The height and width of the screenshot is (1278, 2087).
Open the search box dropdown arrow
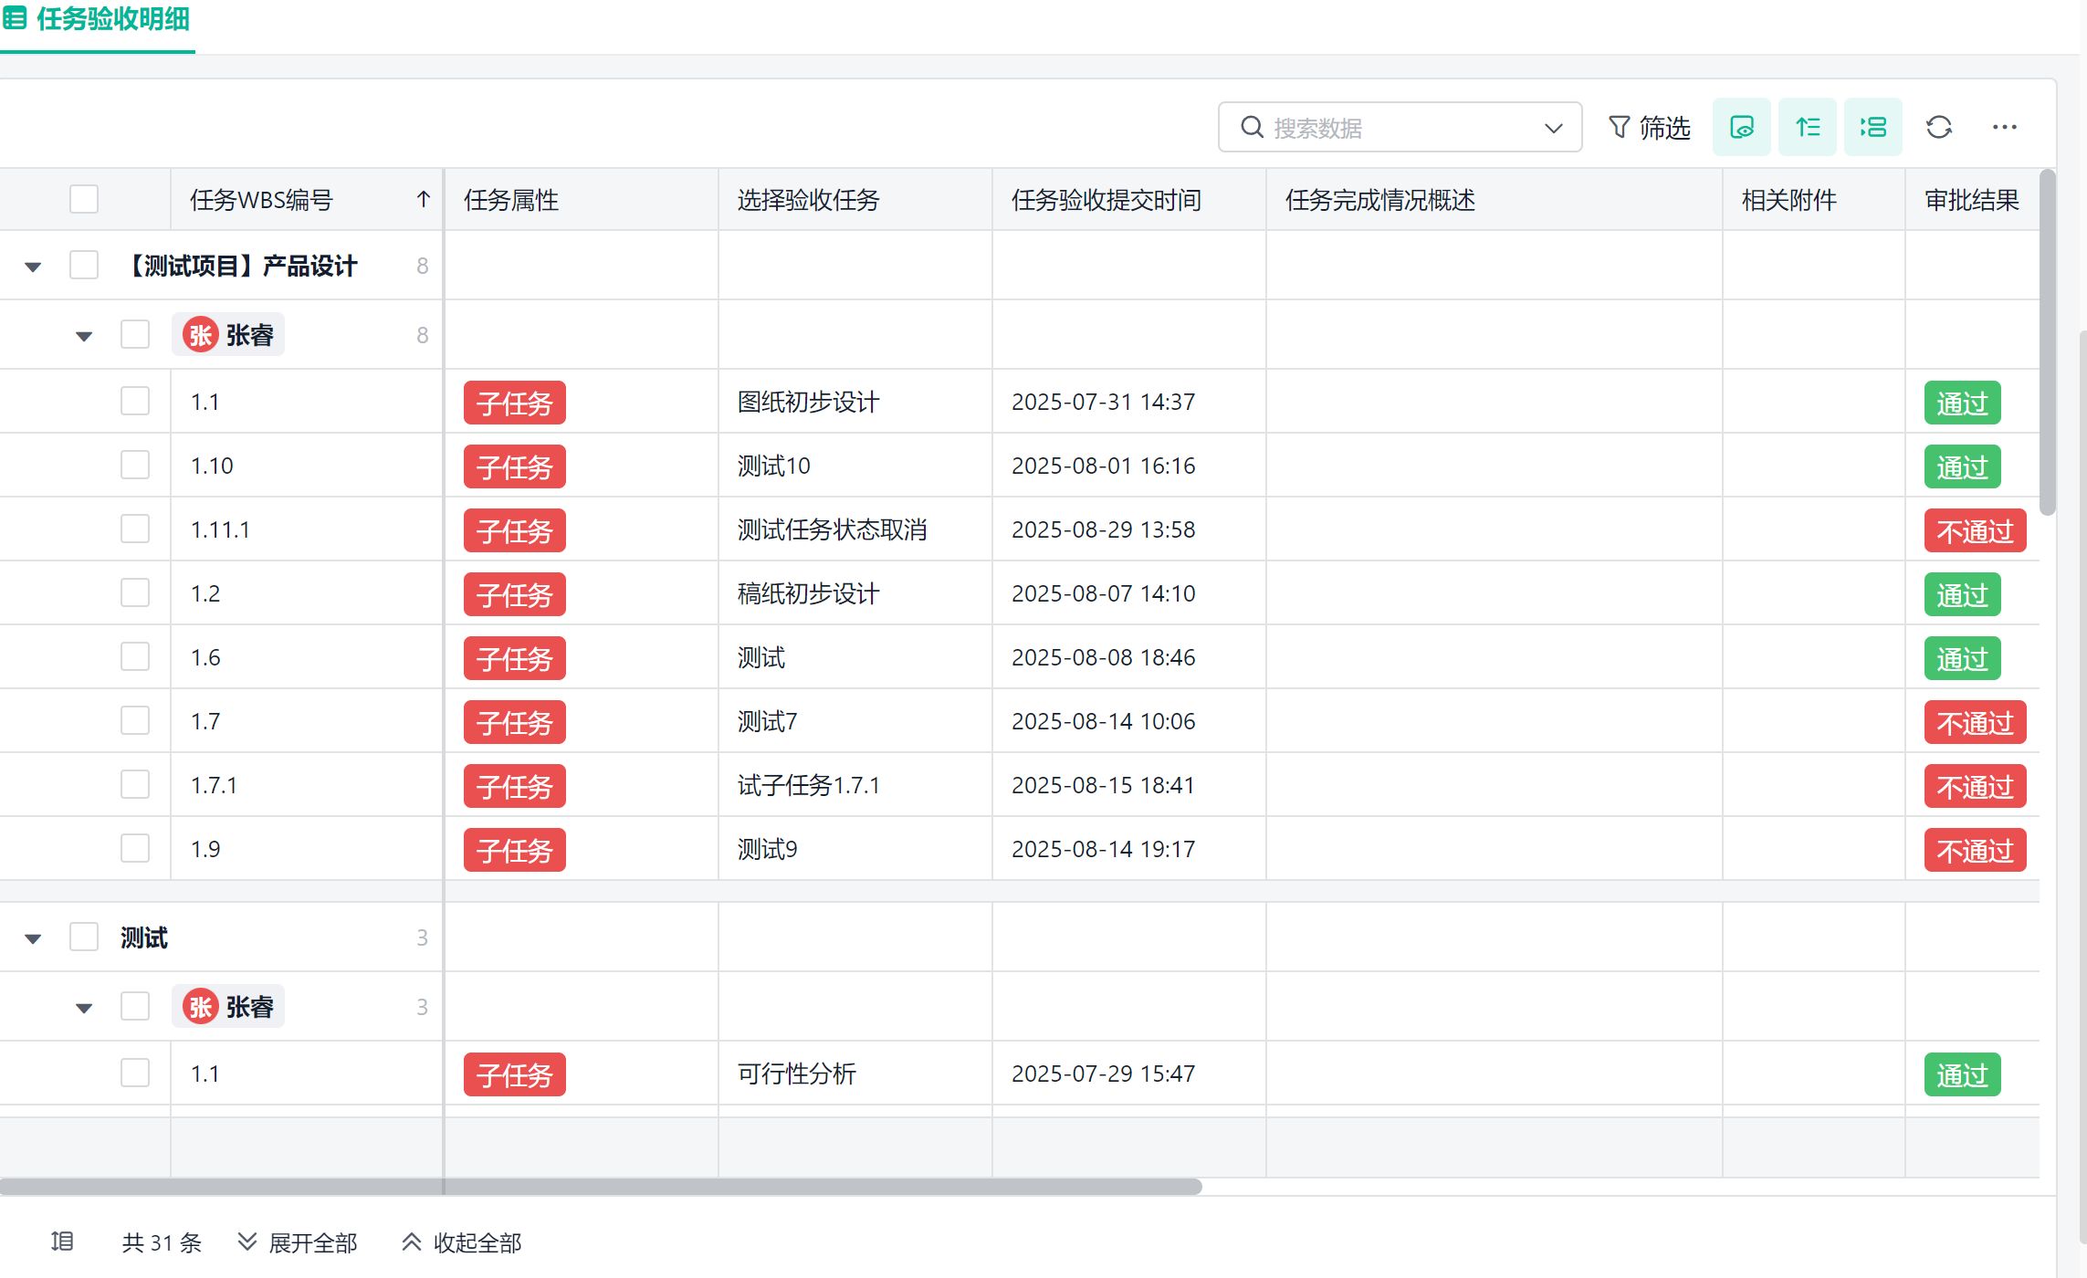click(1553, 128)
